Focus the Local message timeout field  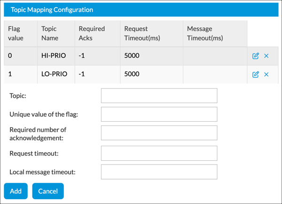click(159, 172)
